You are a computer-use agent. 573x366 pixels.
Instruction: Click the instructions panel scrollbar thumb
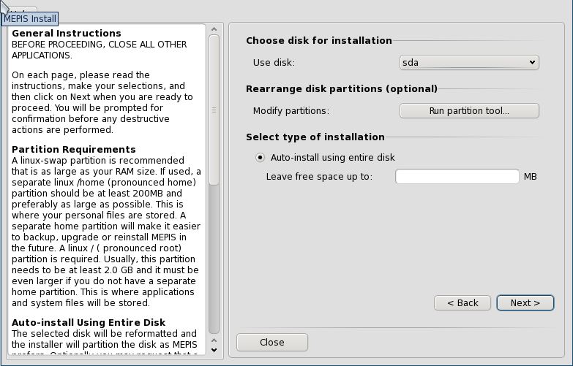point(214,110)
